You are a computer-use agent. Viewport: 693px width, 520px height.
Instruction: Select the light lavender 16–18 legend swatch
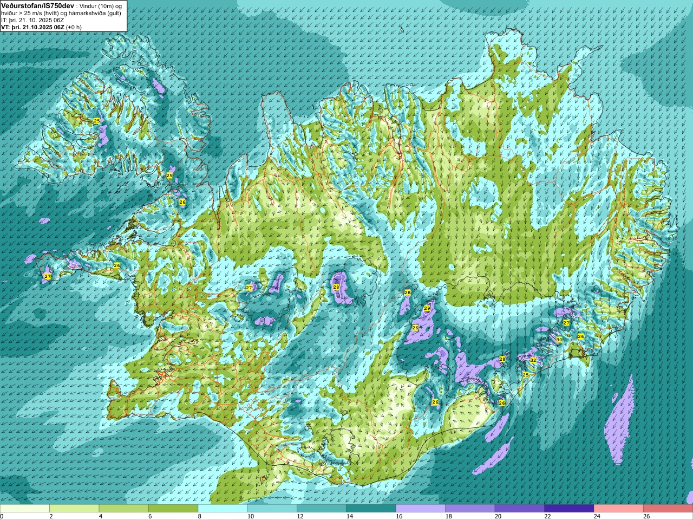[x=421, y=509]
